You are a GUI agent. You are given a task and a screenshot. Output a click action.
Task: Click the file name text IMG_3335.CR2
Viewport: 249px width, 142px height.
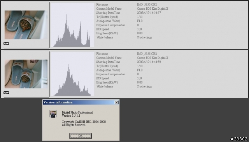(147, 5)
